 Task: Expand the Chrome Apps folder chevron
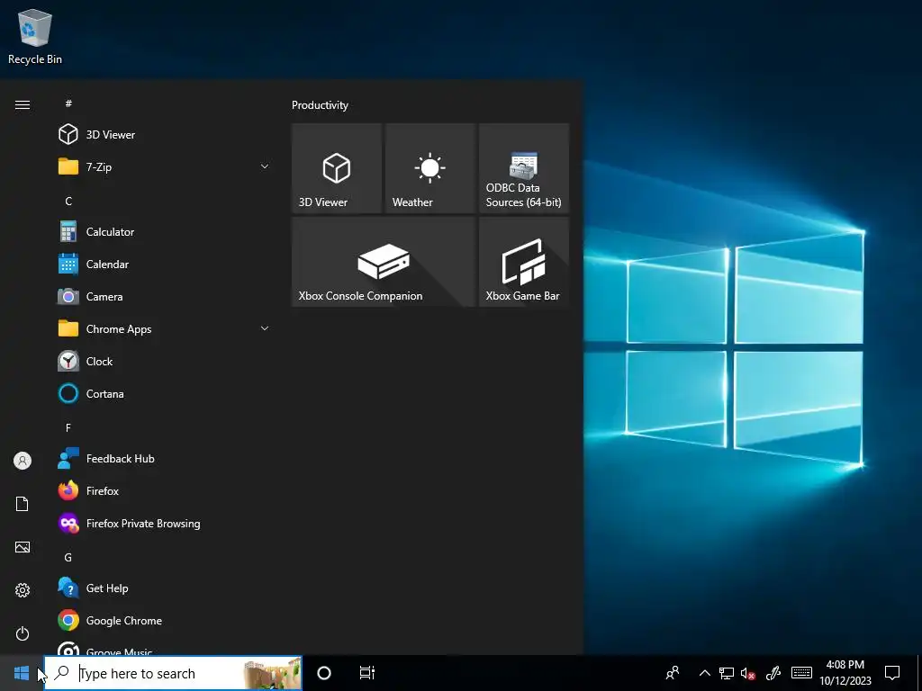(265, 328)
